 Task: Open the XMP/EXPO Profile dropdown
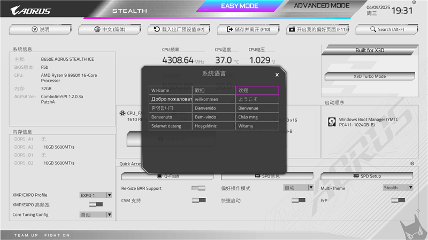coord(96,195)
